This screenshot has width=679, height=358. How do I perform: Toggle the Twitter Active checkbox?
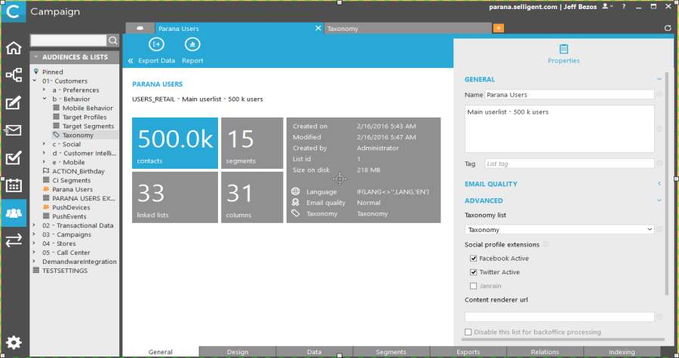point(473,272)
